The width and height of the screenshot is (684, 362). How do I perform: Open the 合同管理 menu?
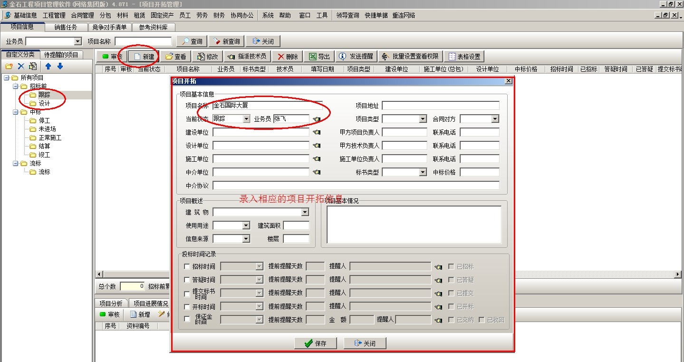click(x=82, y=15)
